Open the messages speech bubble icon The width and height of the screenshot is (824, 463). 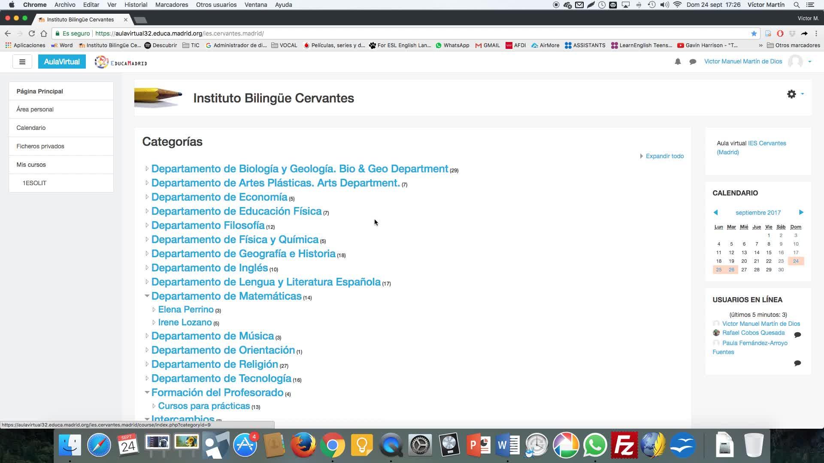click(x=693, y=62)
